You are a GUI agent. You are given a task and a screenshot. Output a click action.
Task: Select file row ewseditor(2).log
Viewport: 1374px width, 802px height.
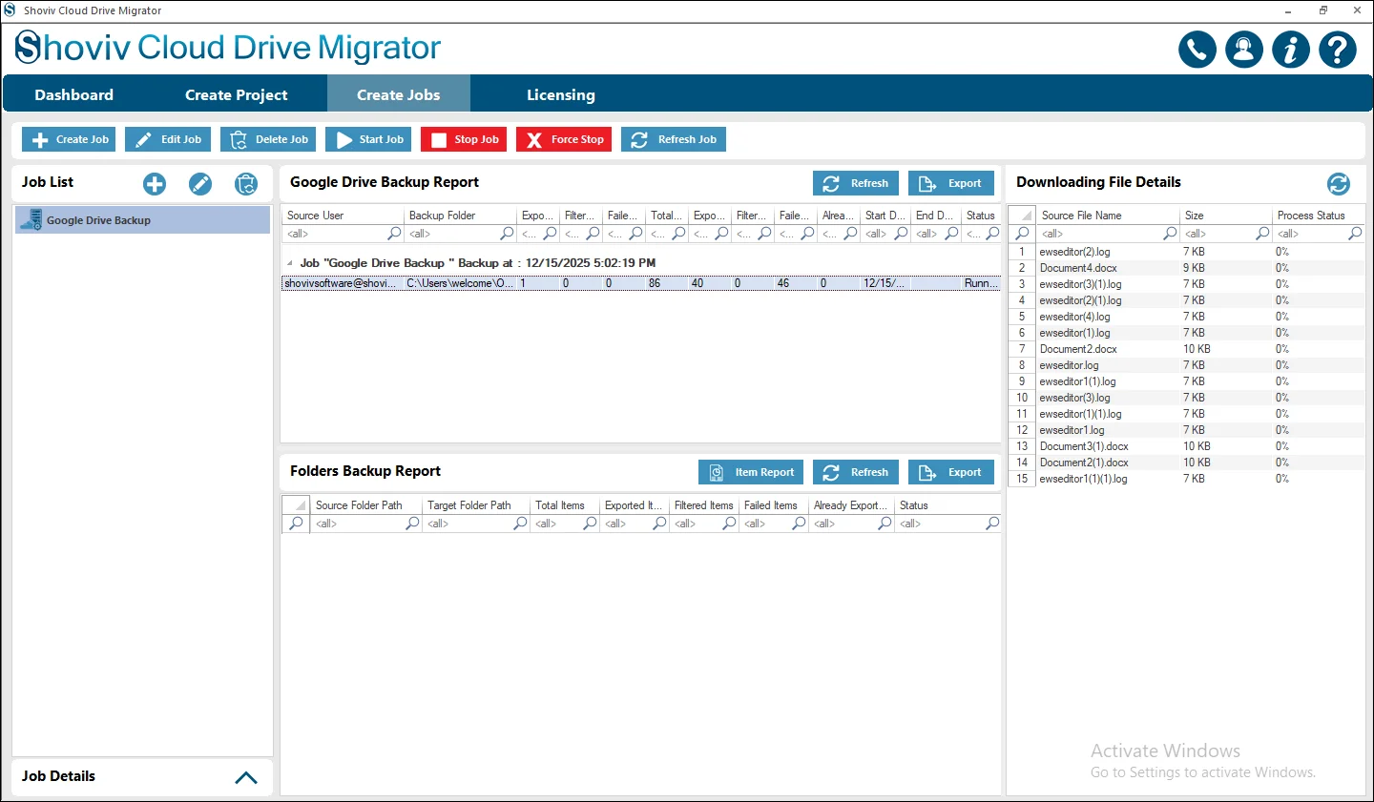(1186, 252)
